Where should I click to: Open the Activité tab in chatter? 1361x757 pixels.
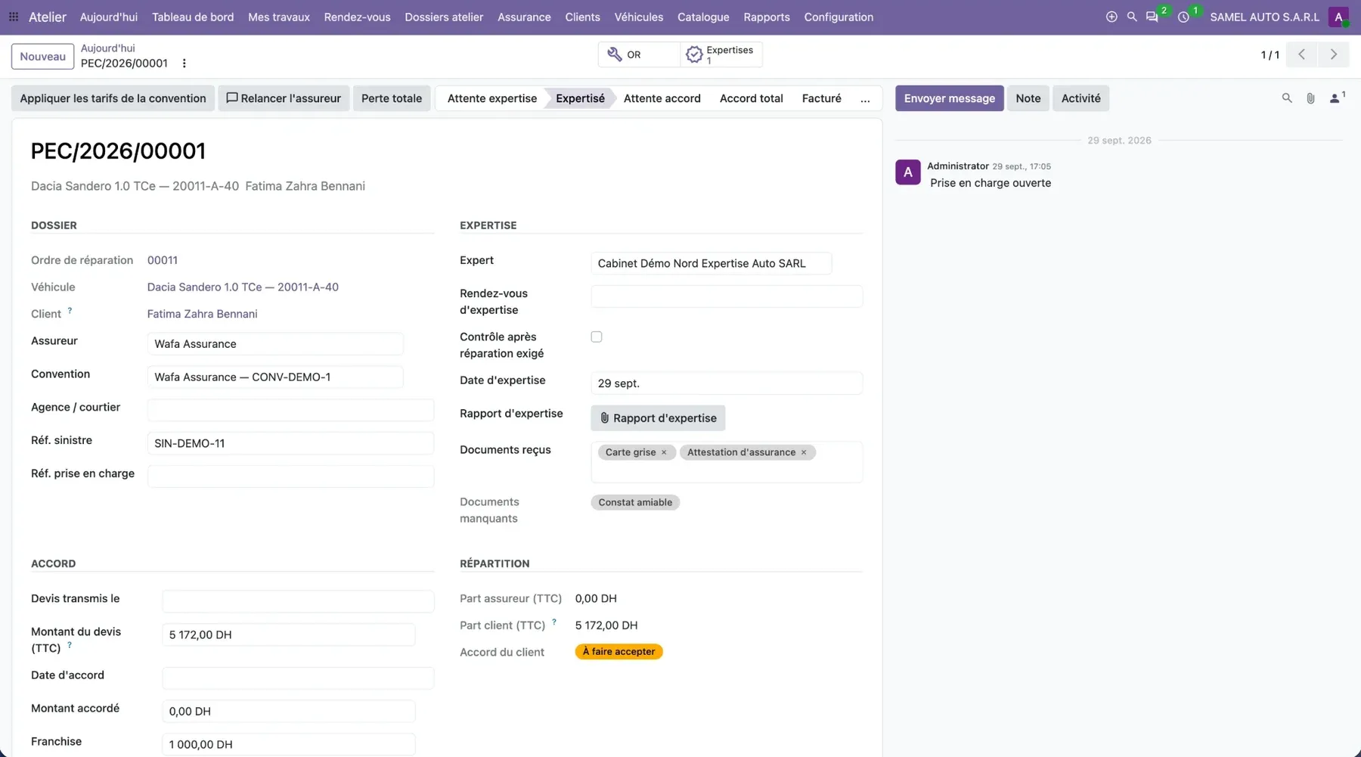click(x=1080, y=98)
